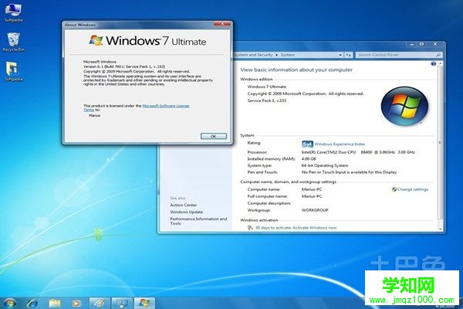This screenshot has height=309, width=463.
Task: Open the Microsoft Software License Terms link
Action: (166, 106)
